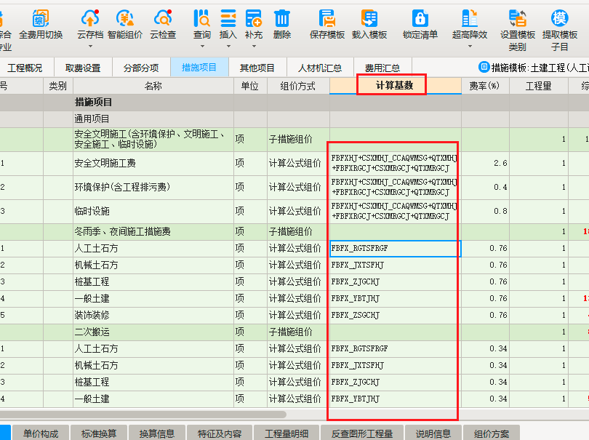Click the FBFX_ZSGCHJ base cell
Image resolution: width=589 pixels, height=440 pixels.
tap(395, 315)
